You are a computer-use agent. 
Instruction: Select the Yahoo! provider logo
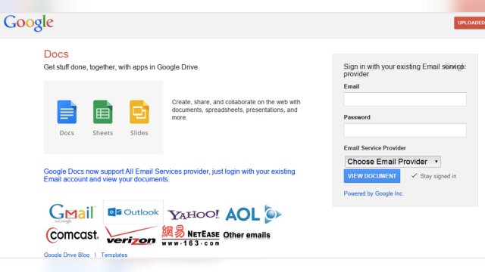click(x=193, y=214)
